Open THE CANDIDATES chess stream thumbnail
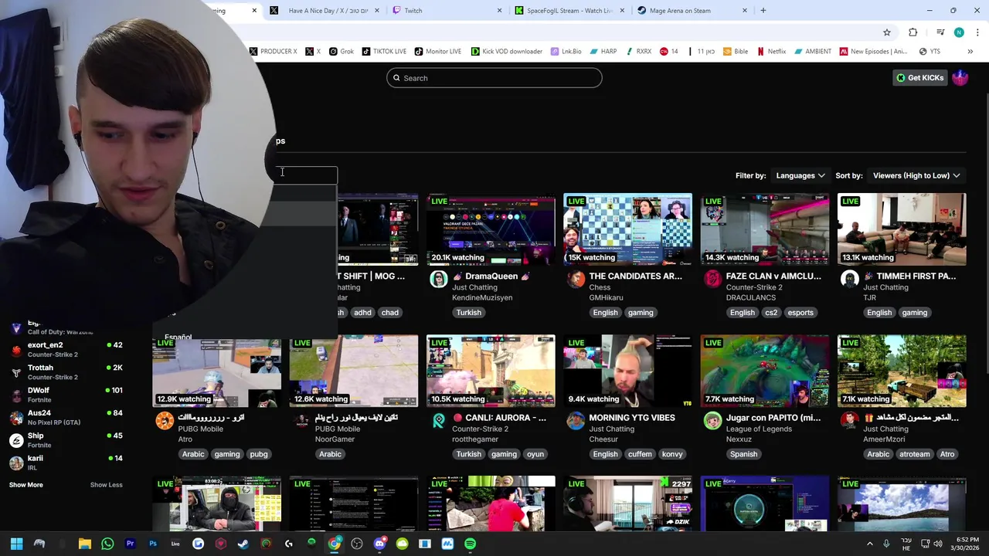 pos(627,229)
